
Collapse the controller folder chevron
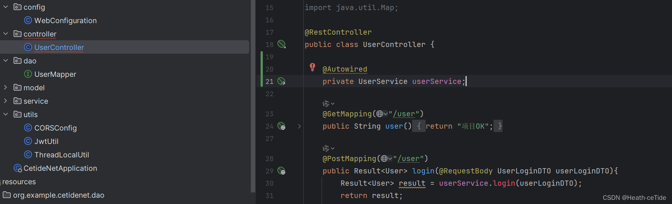point(6,34)
